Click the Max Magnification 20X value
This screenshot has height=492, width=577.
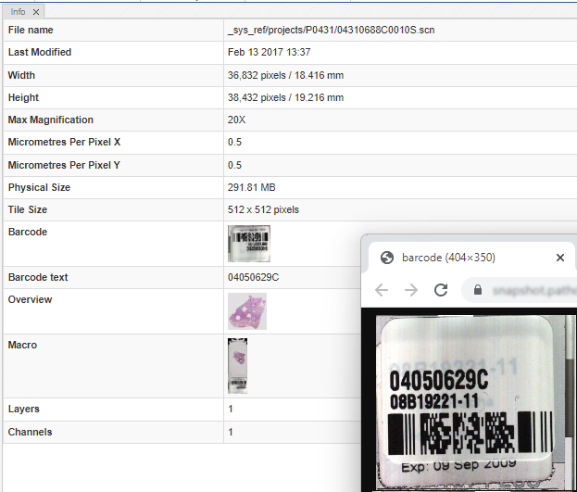pyautogui.click(x=237, y=120)
